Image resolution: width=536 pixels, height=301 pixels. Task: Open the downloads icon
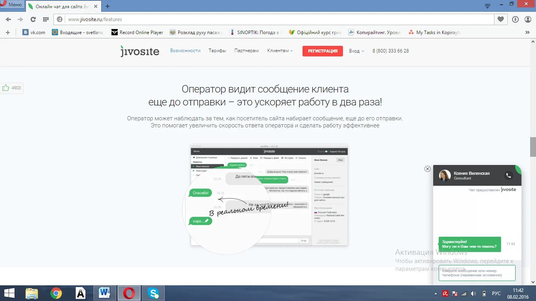[516, 19]
